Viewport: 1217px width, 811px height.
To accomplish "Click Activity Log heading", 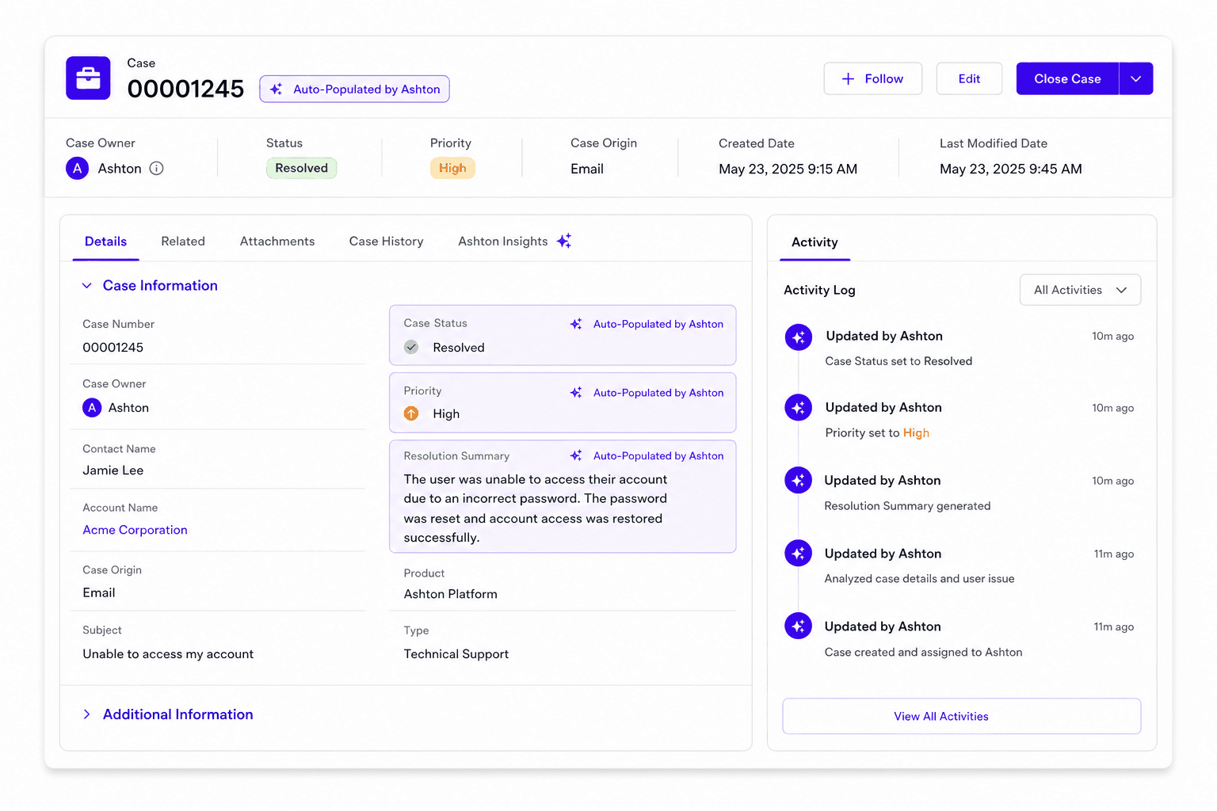I will [x=819, y=290].
